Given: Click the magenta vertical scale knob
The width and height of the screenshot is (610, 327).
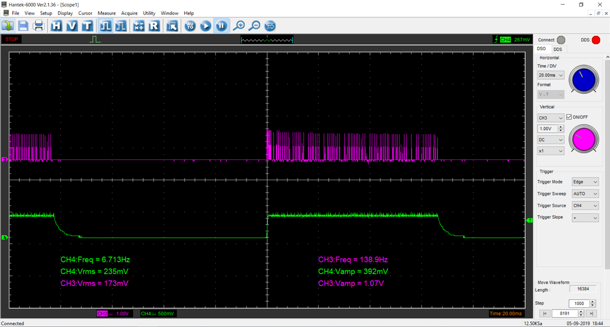Looking at the screenshot, I should click(583, 139).
